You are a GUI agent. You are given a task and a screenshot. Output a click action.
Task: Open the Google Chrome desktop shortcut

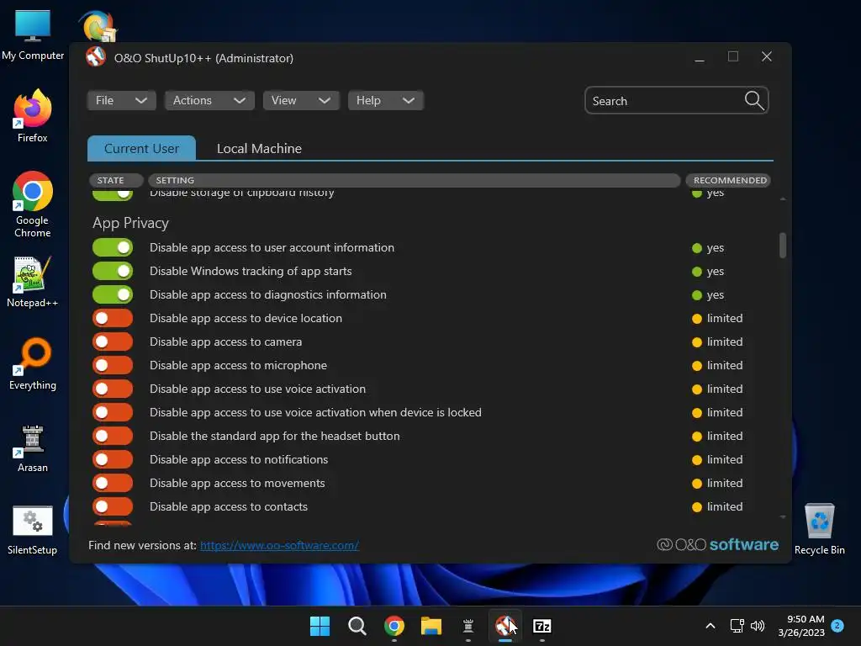click(33, 204)
